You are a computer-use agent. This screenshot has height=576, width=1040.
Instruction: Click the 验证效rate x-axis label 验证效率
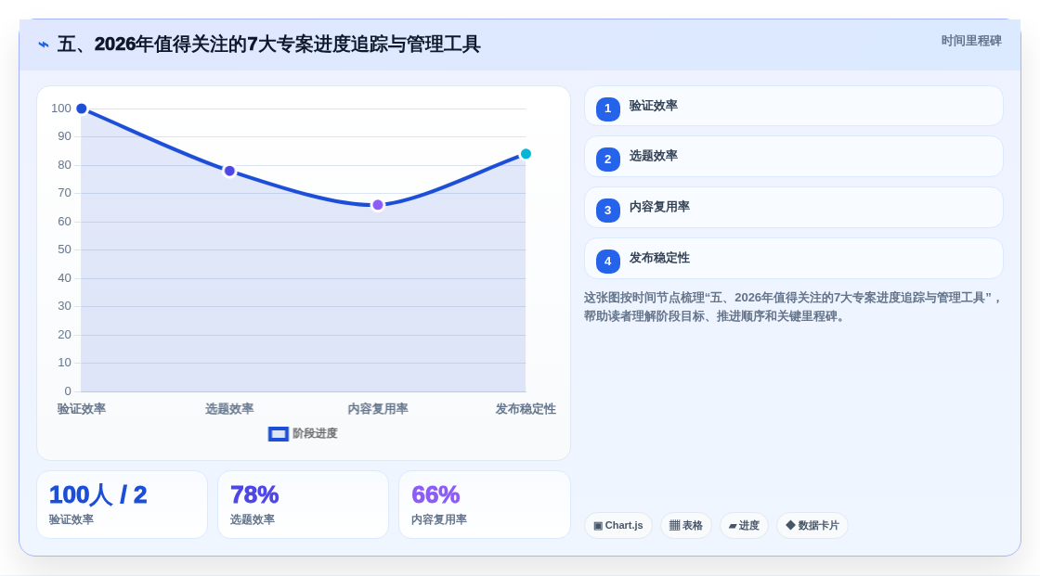82,409
